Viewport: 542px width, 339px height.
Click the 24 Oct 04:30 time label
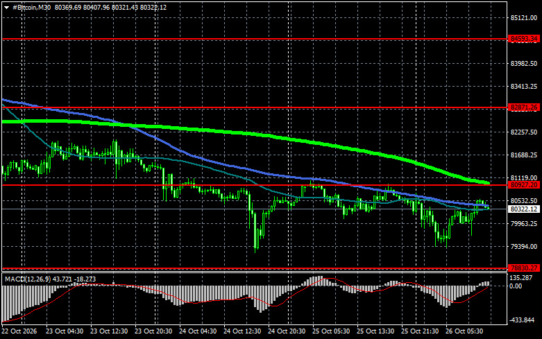[198, 331]
